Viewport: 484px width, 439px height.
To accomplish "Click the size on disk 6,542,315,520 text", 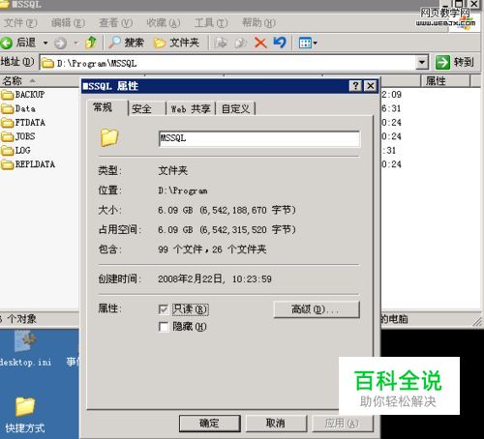I will click(248, 230).
